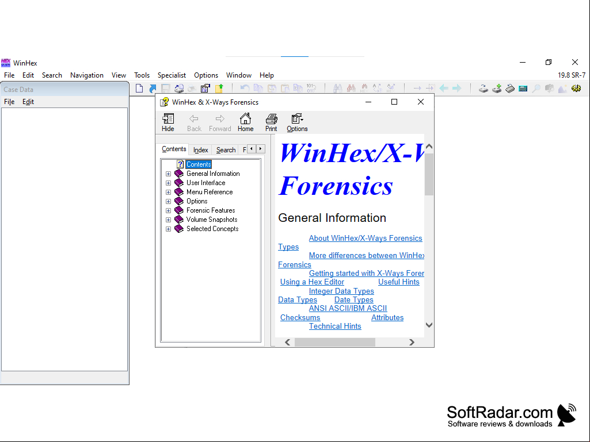590x442 pixels.
Task: Switch to the help Search tab
Action: click(226, 150)
